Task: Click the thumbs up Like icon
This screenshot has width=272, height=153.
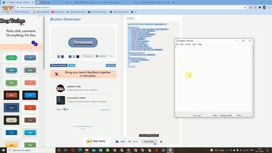Action: click(117, 142)
